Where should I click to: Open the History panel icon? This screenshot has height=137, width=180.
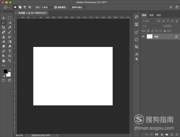137,17
